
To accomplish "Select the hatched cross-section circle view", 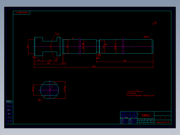I will [49, 90].
